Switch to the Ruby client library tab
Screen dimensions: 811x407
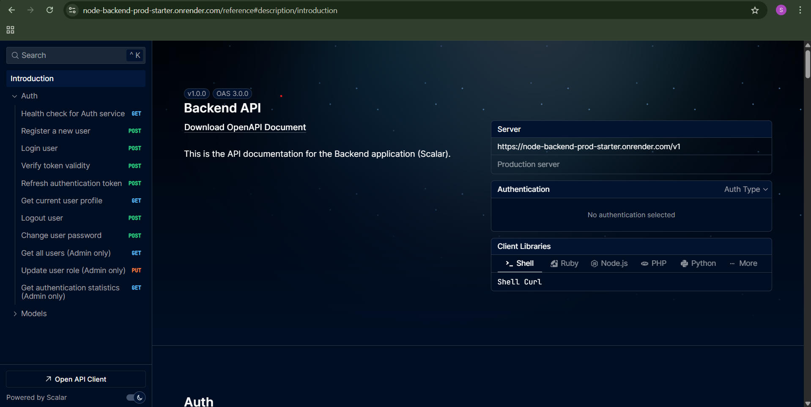[564, 263]
